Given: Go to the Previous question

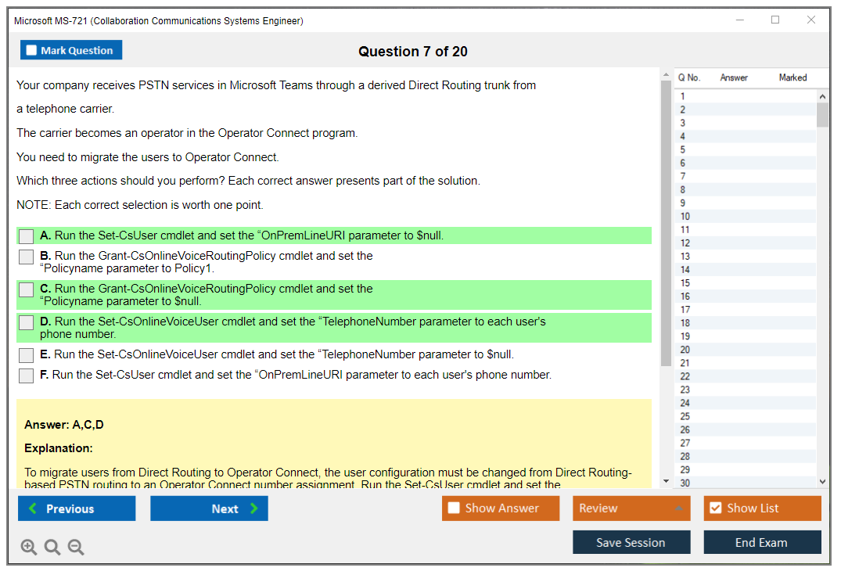Looking at the screenshot, I should 77,508.
